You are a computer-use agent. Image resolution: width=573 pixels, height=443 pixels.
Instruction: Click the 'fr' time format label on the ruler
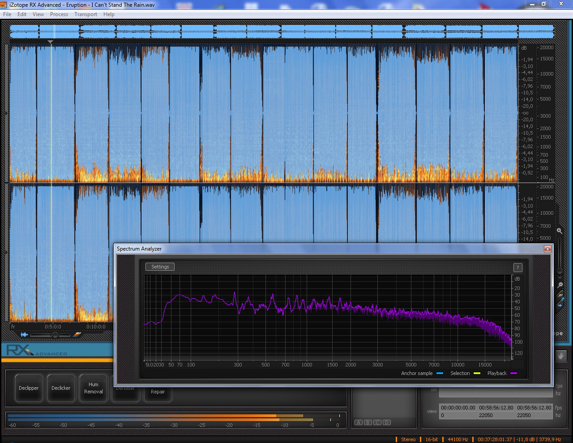coord(13,327)
